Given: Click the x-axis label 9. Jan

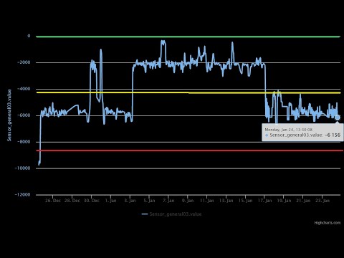Looking at the screenshot, I should coord(188,201).
